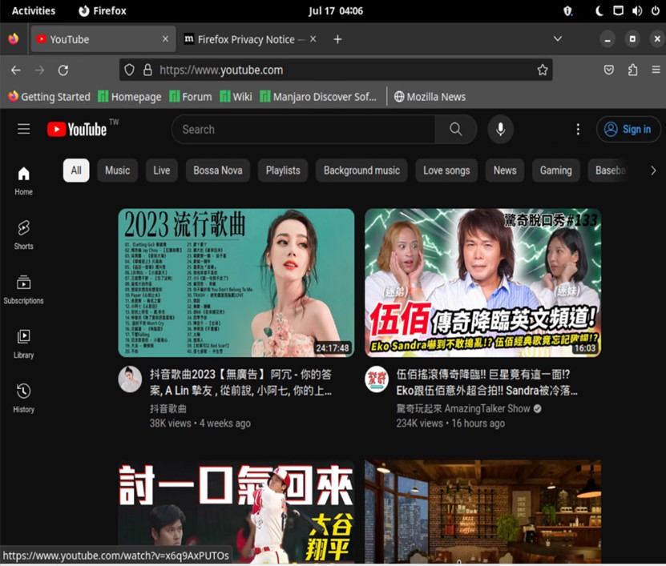Toggle night light moon icon in top bar
The height and width of the screenshot is (566, 666).
pos(599,11)
